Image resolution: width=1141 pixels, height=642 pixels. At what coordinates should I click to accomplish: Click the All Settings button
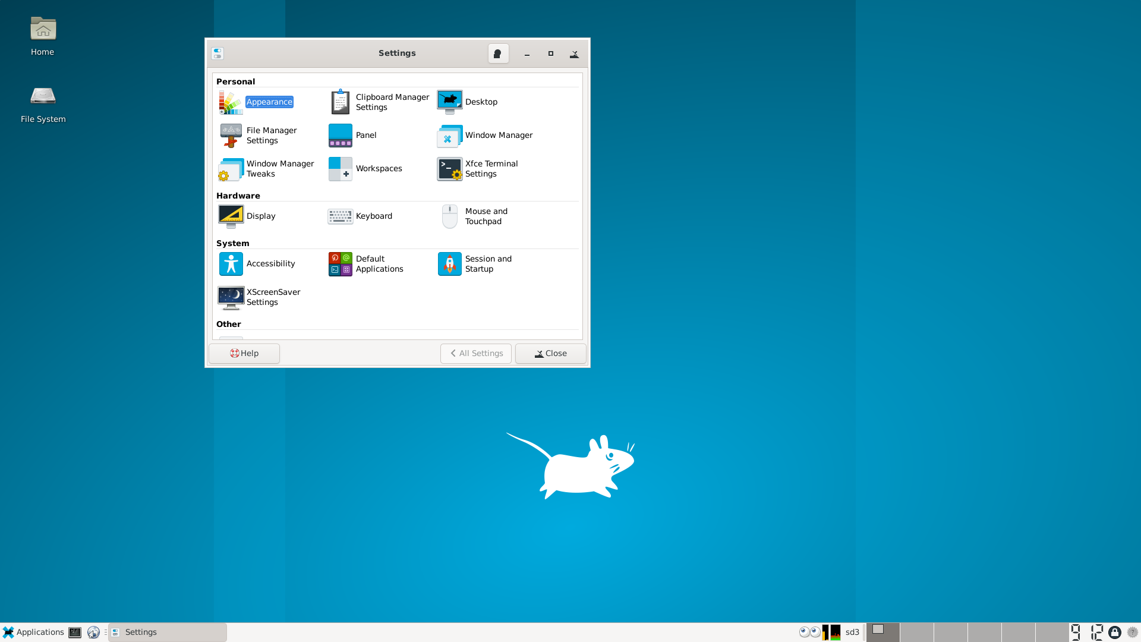coord(476,354)
